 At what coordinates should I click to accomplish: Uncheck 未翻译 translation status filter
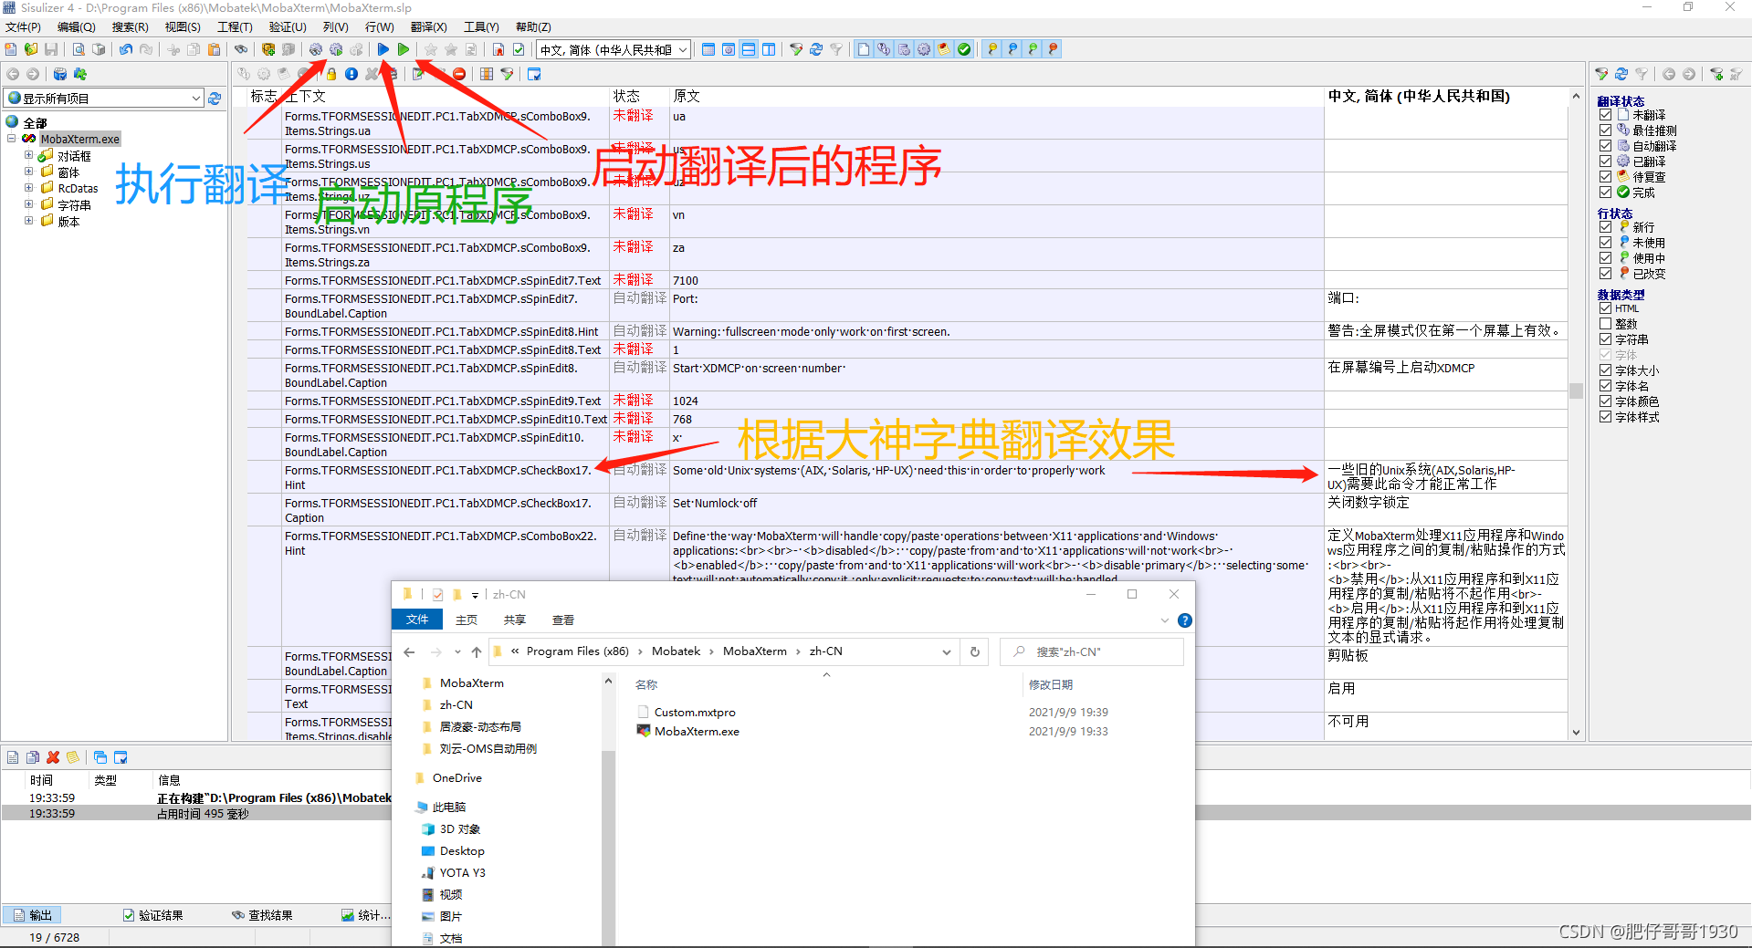[1605, 115]
